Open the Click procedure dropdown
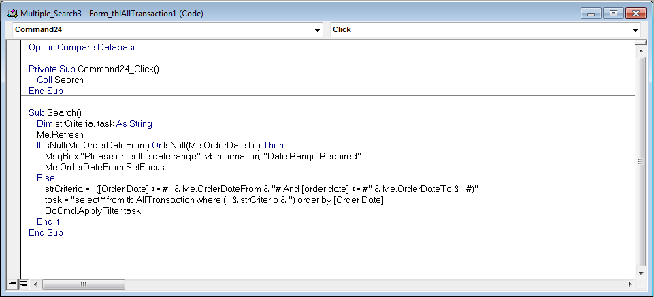The height and width of the screenshot is (297, 654). coord(635,30)
